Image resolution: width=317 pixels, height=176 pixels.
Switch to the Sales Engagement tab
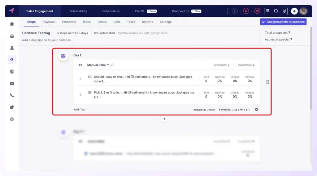pos(40,11)
